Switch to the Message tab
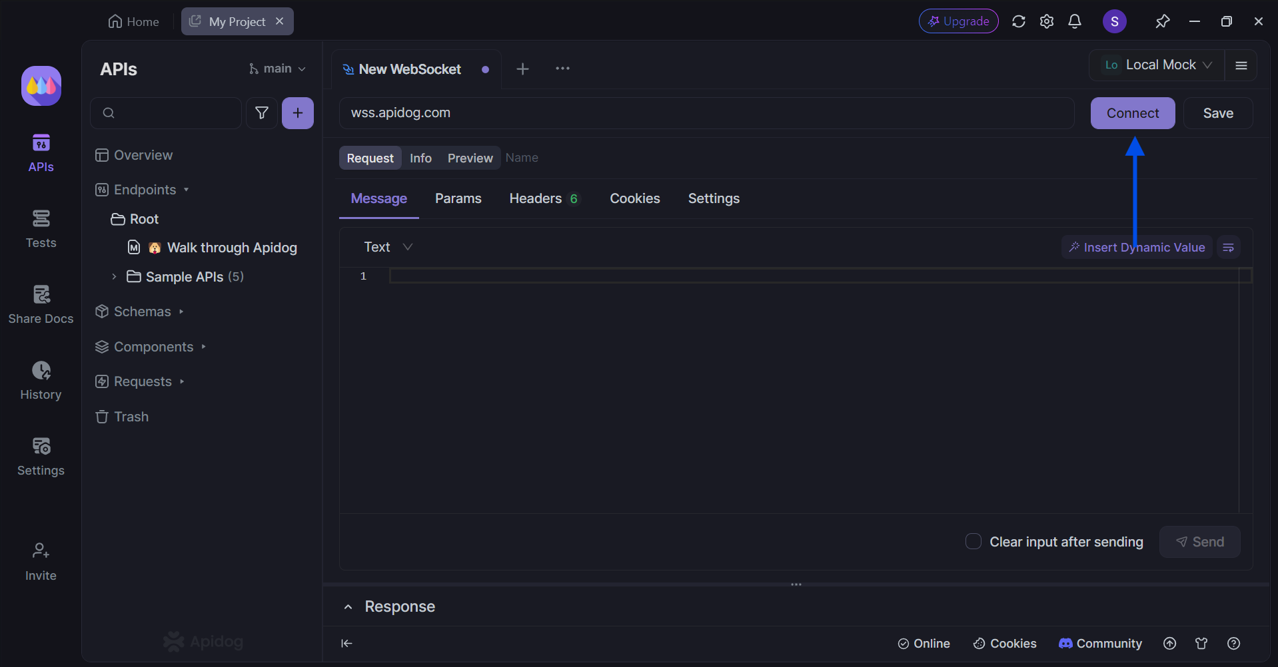This screenshot has height=667, width=1278. click(379, 198)
